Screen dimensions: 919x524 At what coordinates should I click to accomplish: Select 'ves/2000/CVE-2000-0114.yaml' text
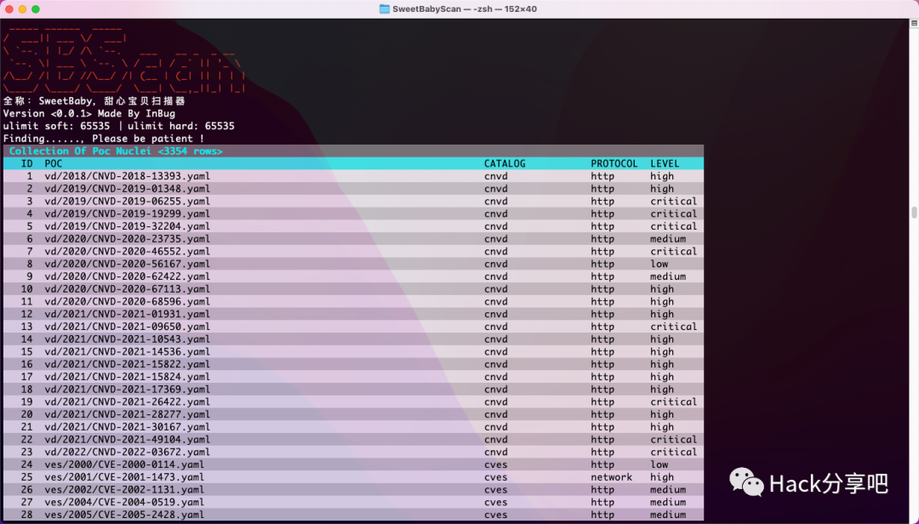[x=124, y=464]
